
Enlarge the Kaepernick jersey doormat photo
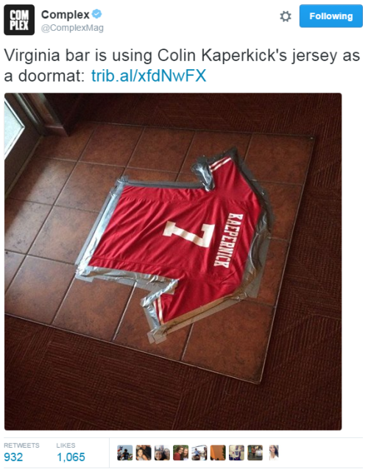173,261
